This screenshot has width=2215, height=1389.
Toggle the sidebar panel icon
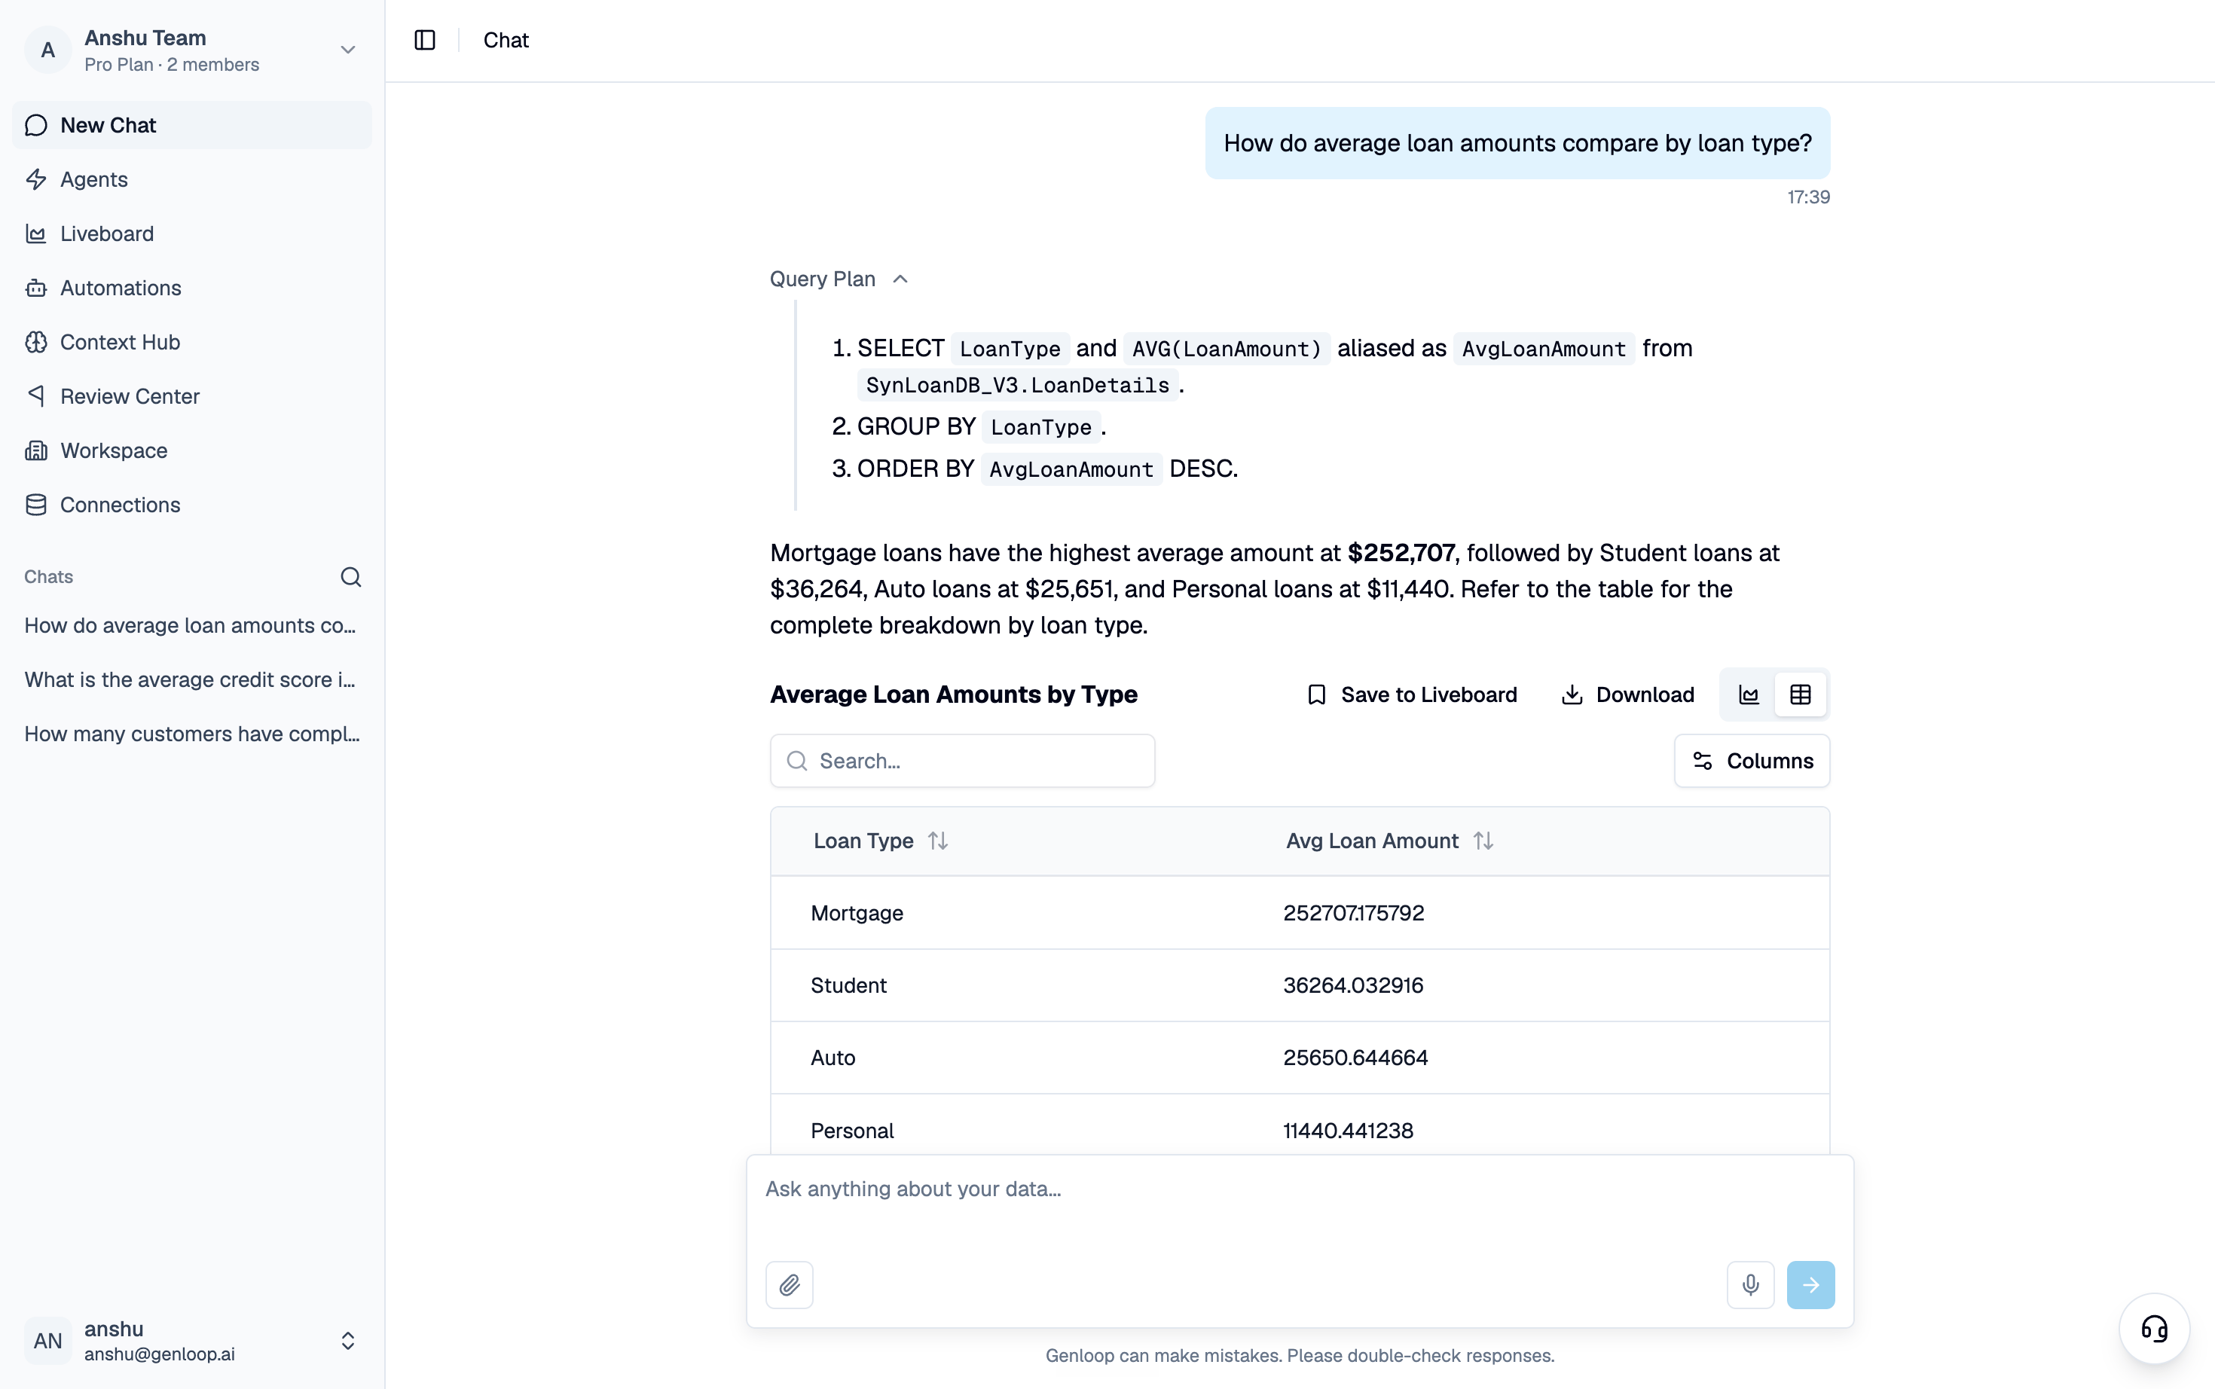tap(424, 41)
